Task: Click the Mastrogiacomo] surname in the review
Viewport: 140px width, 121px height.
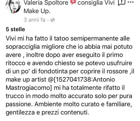Action: click(29, 88)
